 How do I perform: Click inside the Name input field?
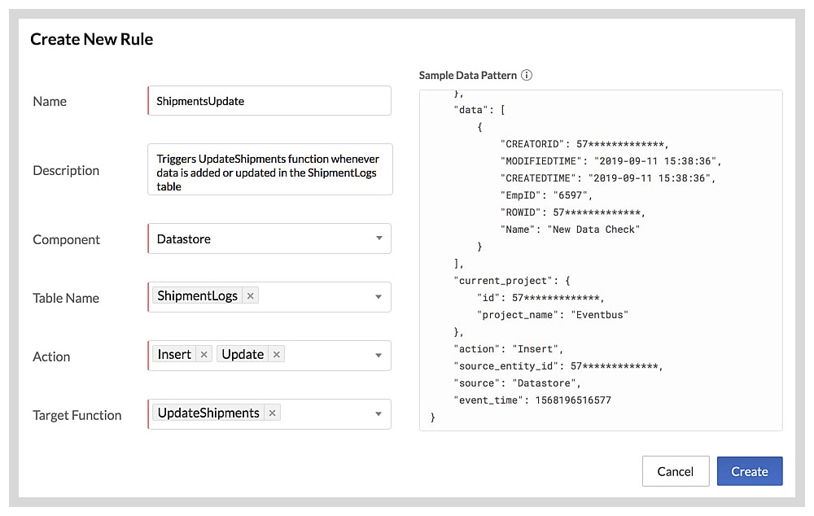(269, 100)
